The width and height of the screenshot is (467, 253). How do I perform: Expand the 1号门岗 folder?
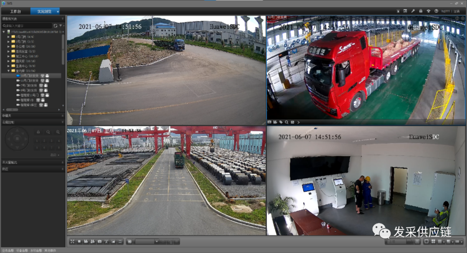(x=9, y=37)
